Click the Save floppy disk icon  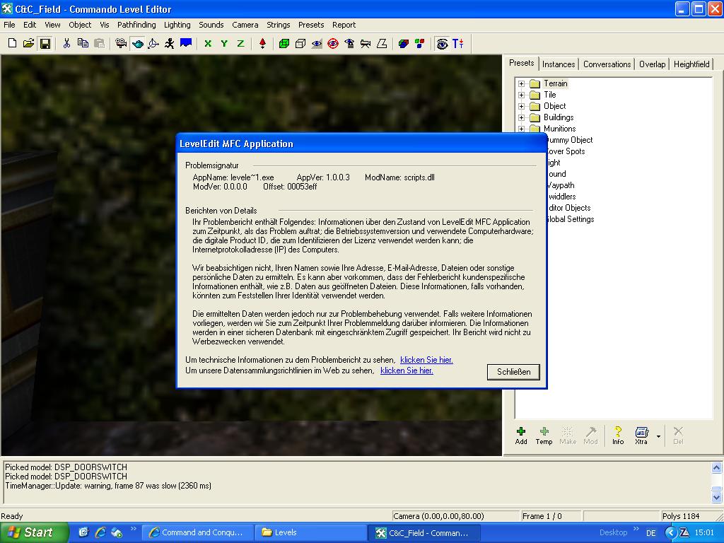(45, 44)
